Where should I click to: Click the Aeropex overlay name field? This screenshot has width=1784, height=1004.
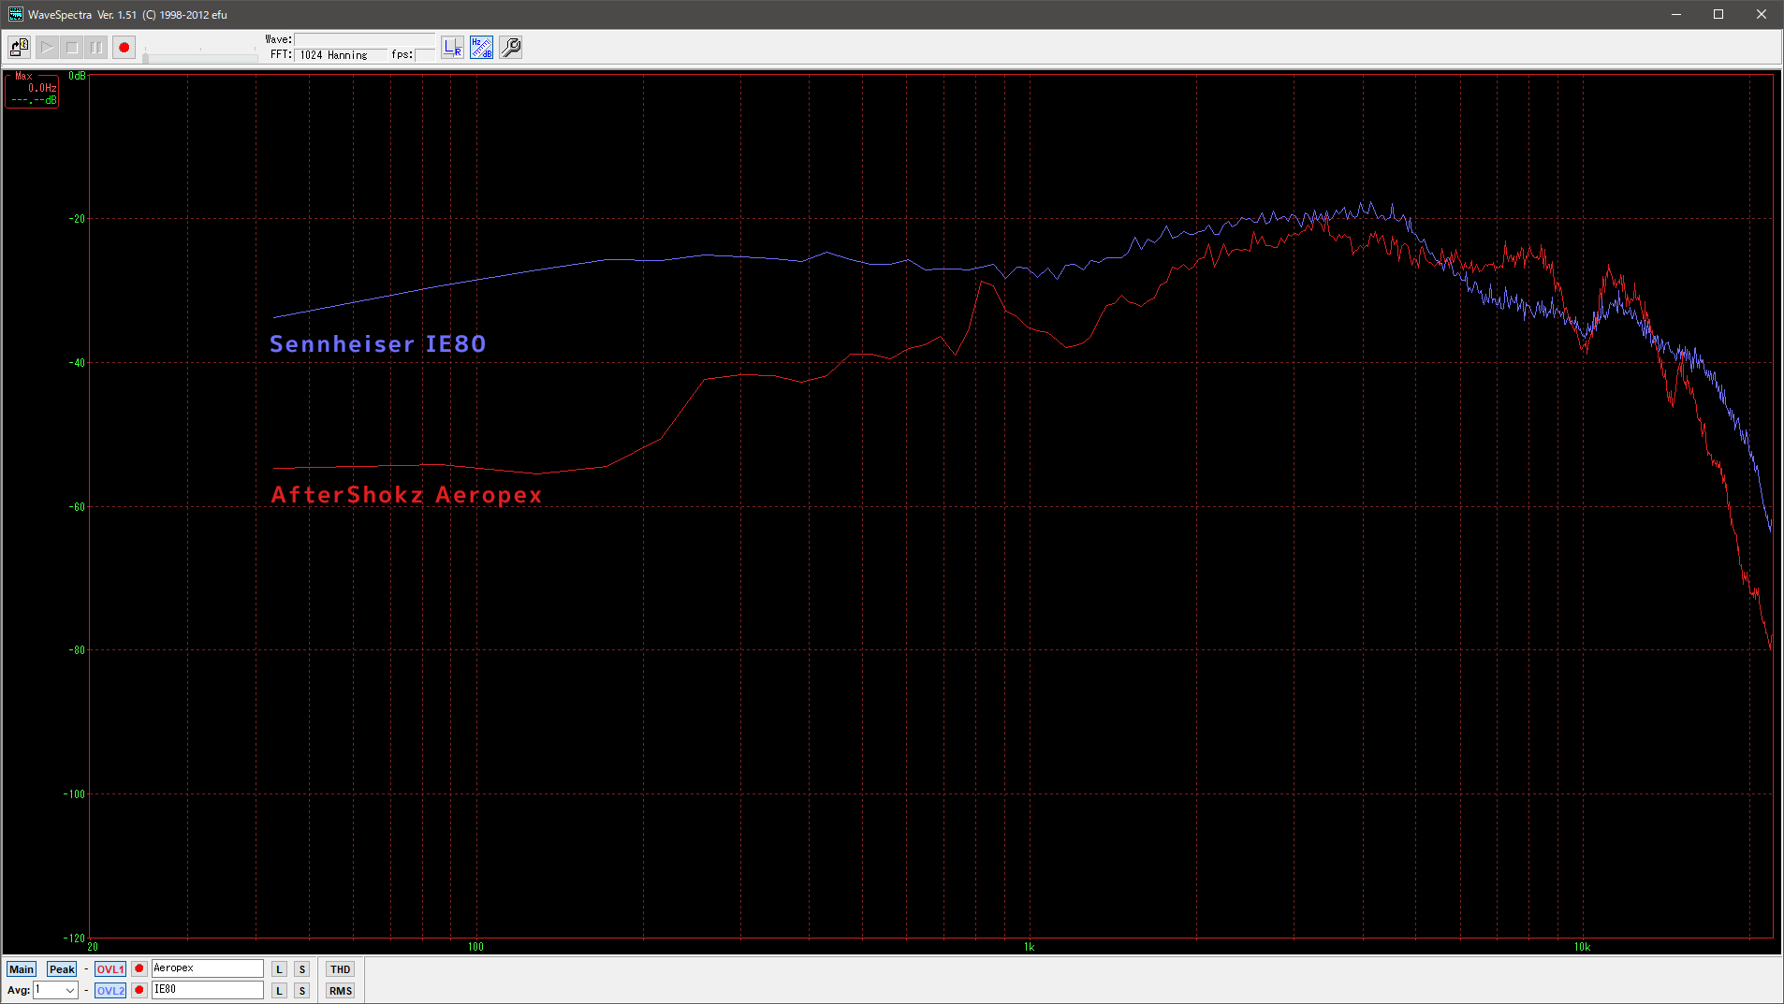pyautogui.click(x=207, y=968)
